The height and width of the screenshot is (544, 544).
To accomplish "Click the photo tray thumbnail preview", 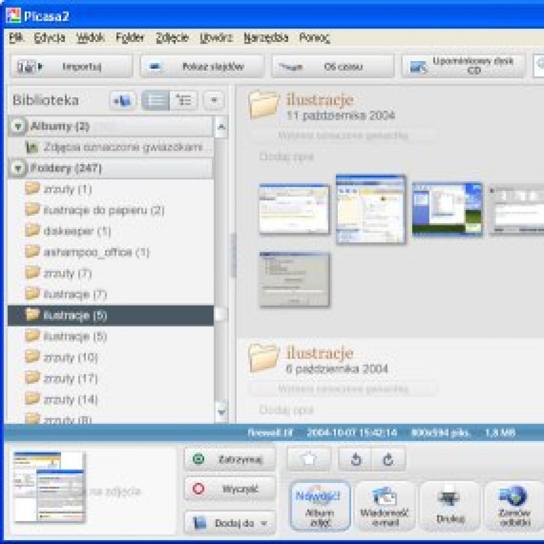I will pos(49,487).
